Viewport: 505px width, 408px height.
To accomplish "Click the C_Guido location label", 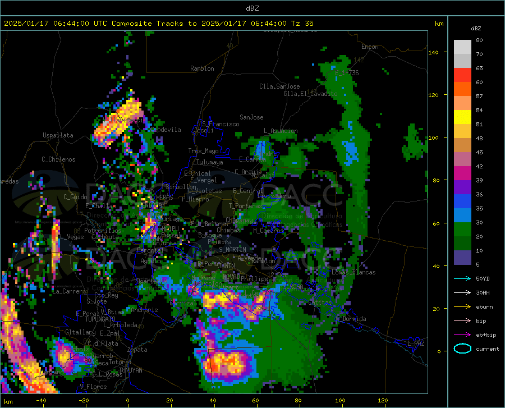I will 75,197.
